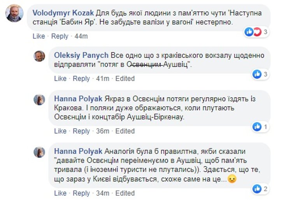Reply to Volodymyr Kozak's comment

pos(60,36)
